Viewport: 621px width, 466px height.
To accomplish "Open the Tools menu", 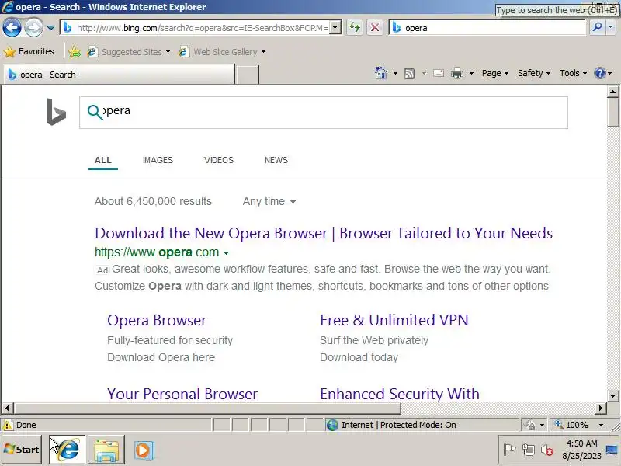I will coord(573,73).
